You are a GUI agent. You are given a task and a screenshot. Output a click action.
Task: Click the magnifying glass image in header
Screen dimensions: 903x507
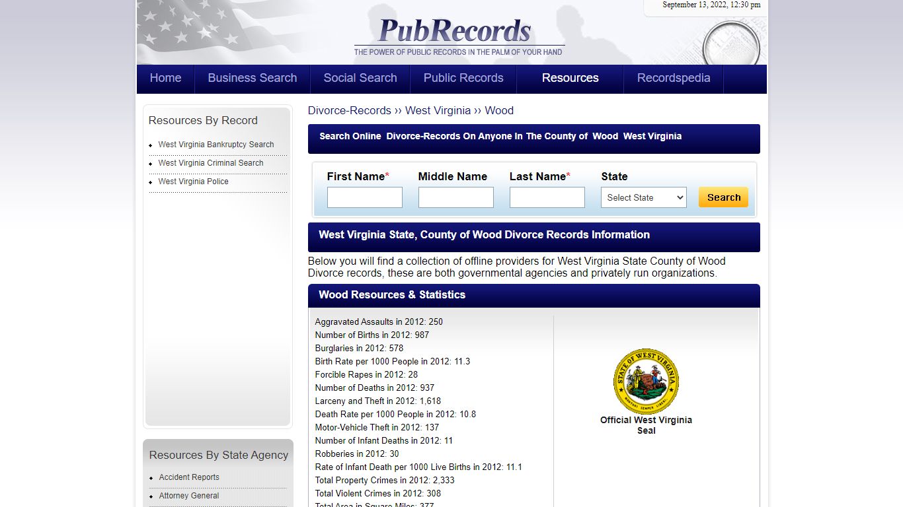(x=730, y=45)
